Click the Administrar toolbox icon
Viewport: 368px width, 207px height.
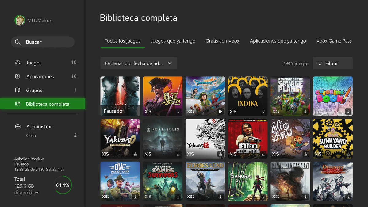[x=18, y=126]
